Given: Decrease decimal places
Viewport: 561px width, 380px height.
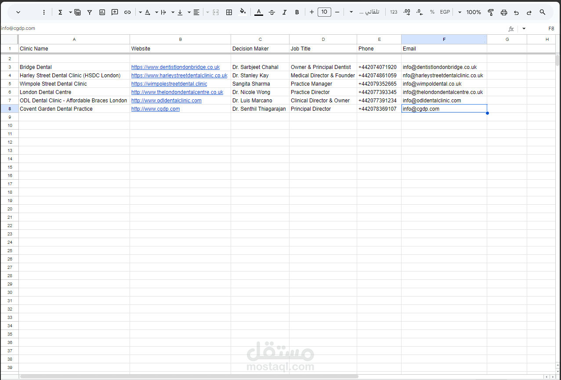Looking at the screenshot, I should click(420, 12).
